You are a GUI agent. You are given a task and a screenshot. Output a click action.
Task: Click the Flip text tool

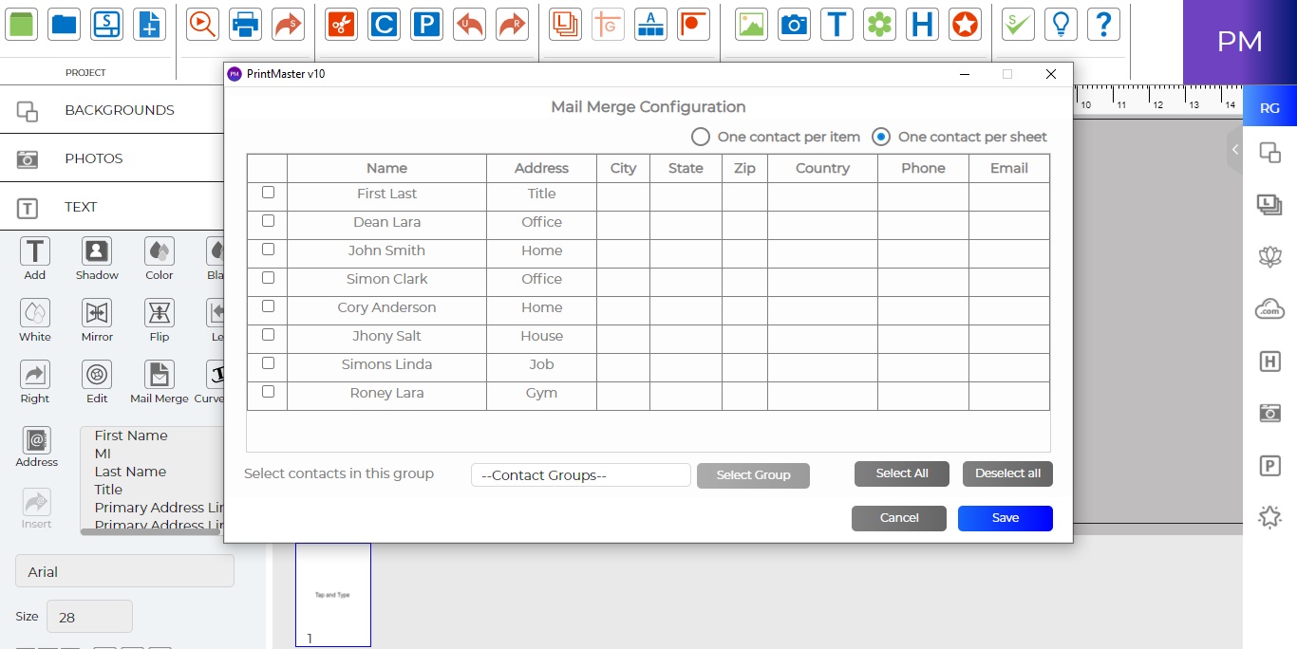pyautogui.click(x=159, y=321)
